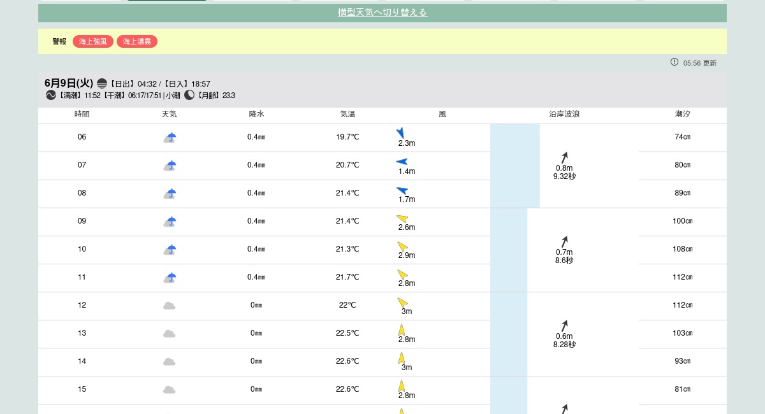Click the 8.28秒 wave period text
The width and height of the screenshot is (765, 414).
(x=564, y=345)
